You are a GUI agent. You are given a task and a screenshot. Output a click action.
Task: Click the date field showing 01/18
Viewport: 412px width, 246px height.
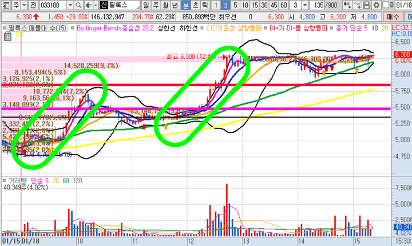point(402,5)
